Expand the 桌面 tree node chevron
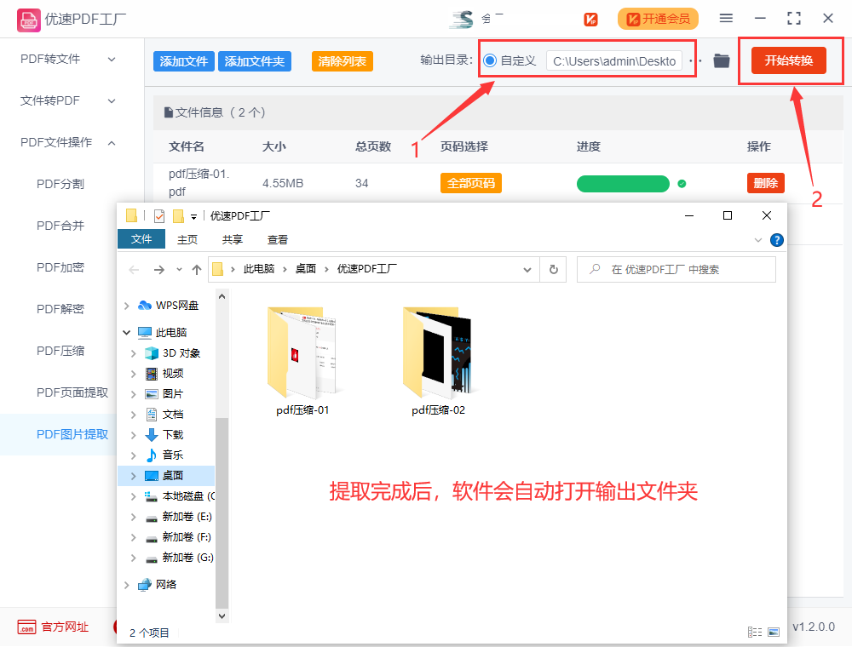852x647 pixels. [134, 476]
